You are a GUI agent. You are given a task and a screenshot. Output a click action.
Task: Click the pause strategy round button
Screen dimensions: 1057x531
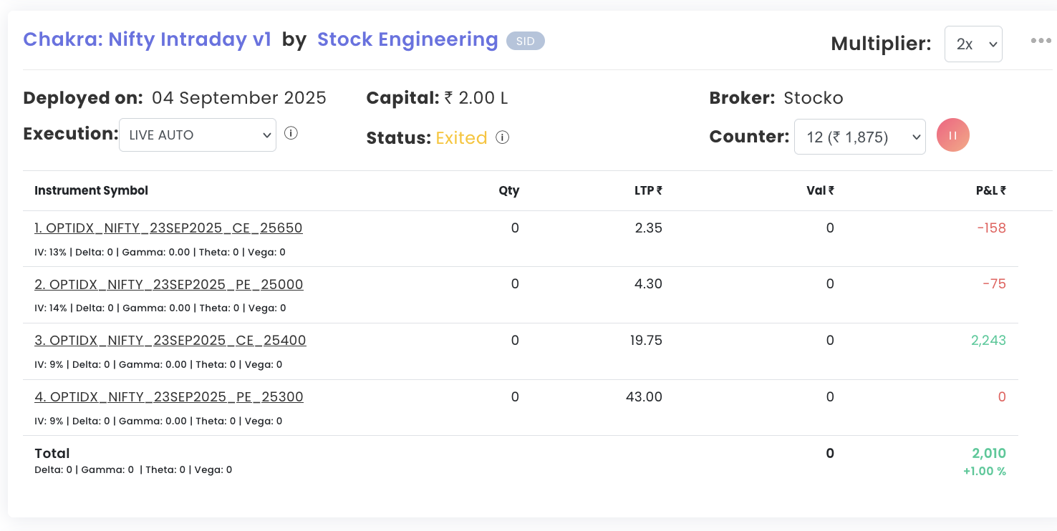[952, 135]
